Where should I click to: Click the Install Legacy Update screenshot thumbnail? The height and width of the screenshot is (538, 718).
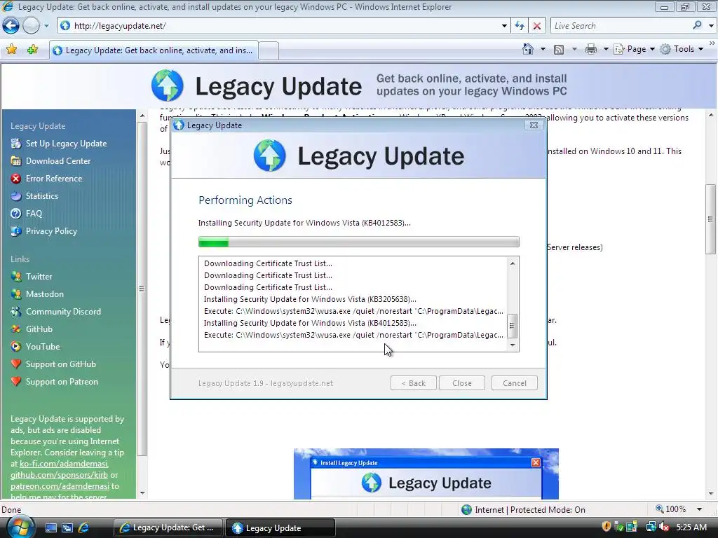pyautogui.click(x=426, y=474)
